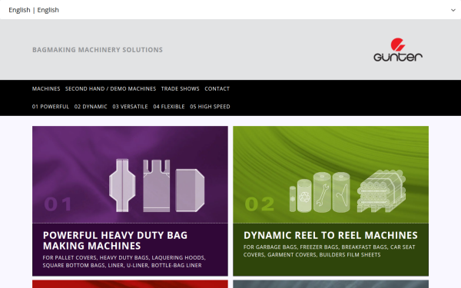Image resolution: width=461 pixels, height=288 pixels.
Task: Click the pallet cover bag icon
Action: 122,185
